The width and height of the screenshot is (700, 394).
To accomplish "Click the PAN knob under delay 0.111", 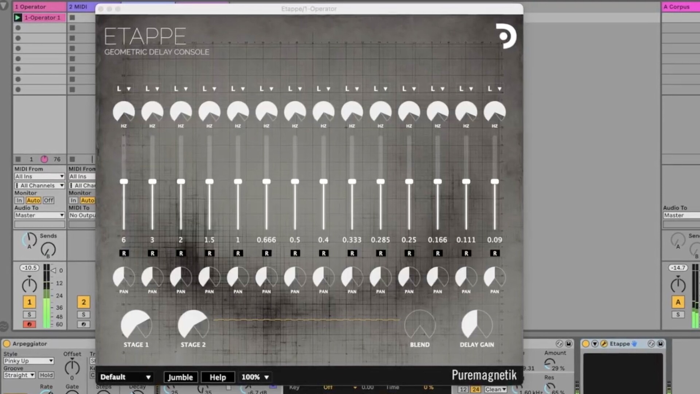I will tap(466, 278).
